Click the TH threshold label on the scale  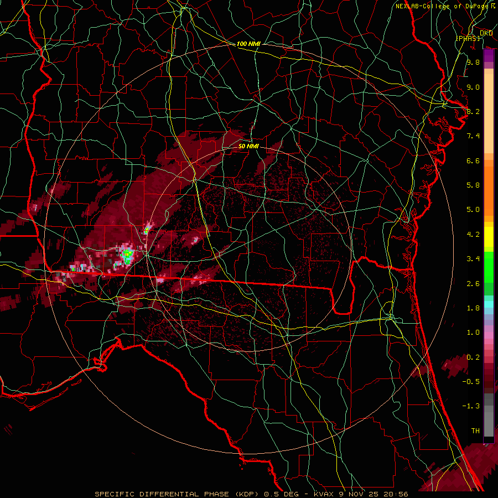tap(475, 431)
